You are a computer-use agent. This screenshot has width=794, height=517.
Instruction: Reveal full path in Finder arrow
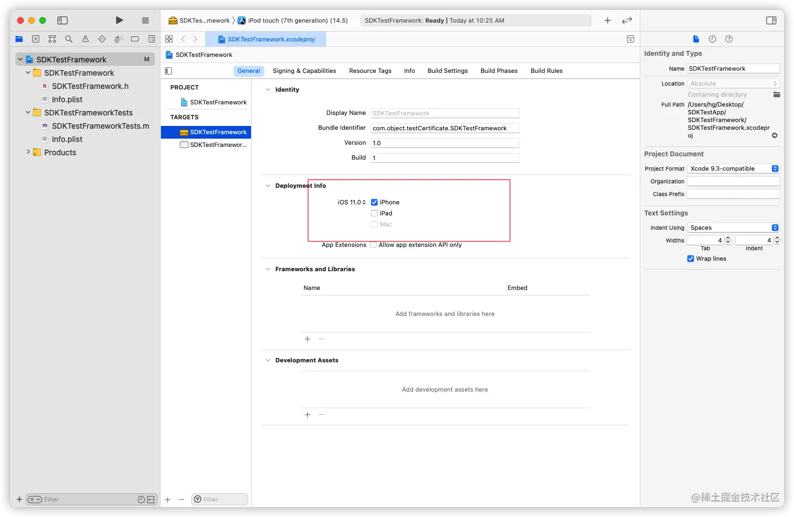tap(775, 135)
